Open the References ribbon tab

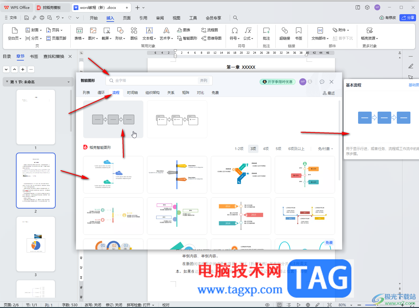click(x=143, y=18)
